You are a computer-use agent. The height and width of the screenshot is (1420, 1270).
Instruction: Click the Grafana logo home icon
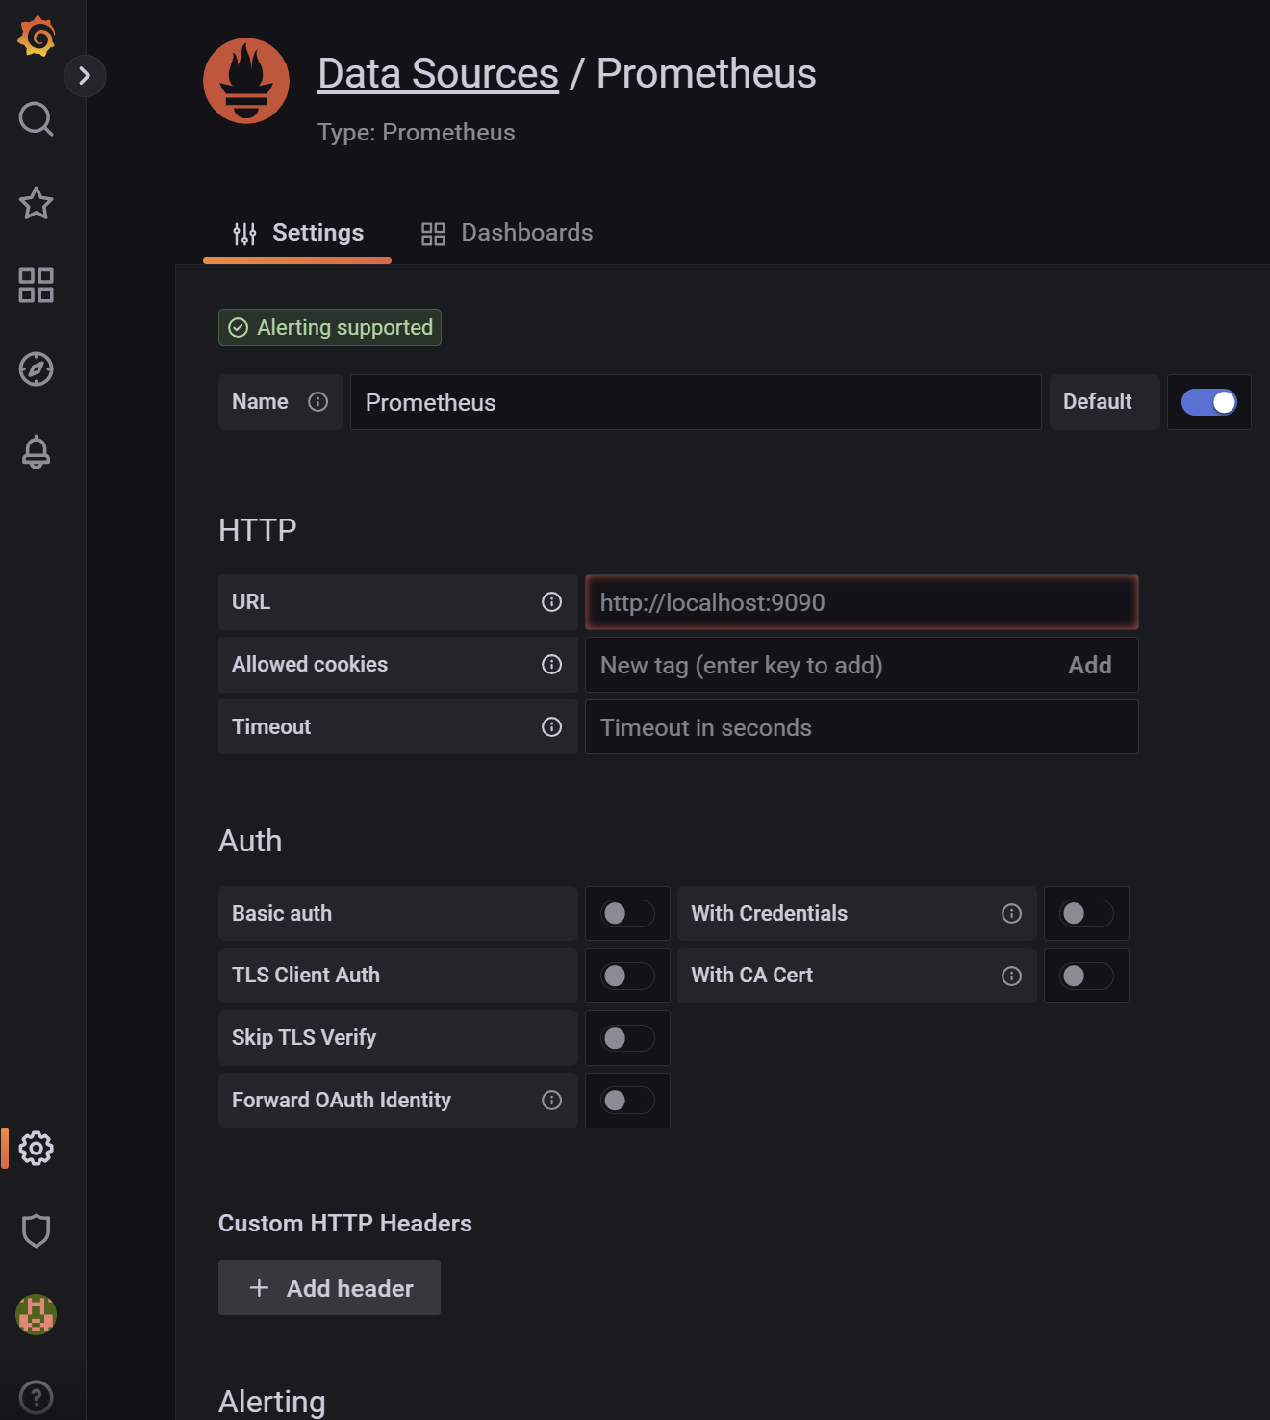(x=37, y=37)
